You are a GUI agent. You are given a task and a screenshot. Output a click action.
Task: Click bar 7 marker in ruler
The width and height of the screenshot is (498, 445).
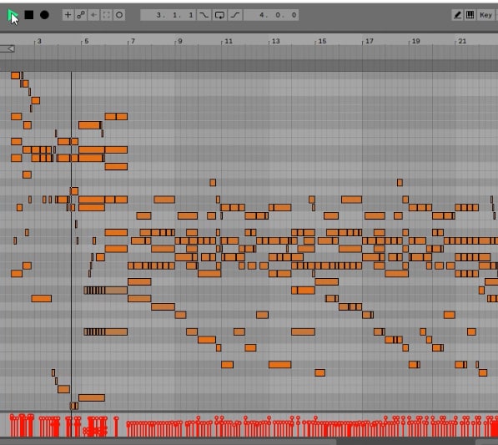(133, 41)
